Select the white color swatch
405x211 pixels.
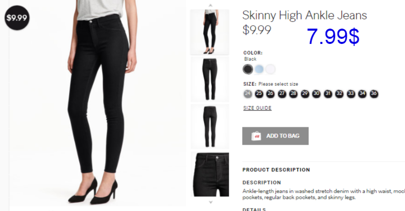271,69
